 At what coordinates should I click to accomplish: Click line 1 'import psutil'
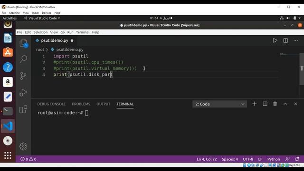click(x=71, y=56)
